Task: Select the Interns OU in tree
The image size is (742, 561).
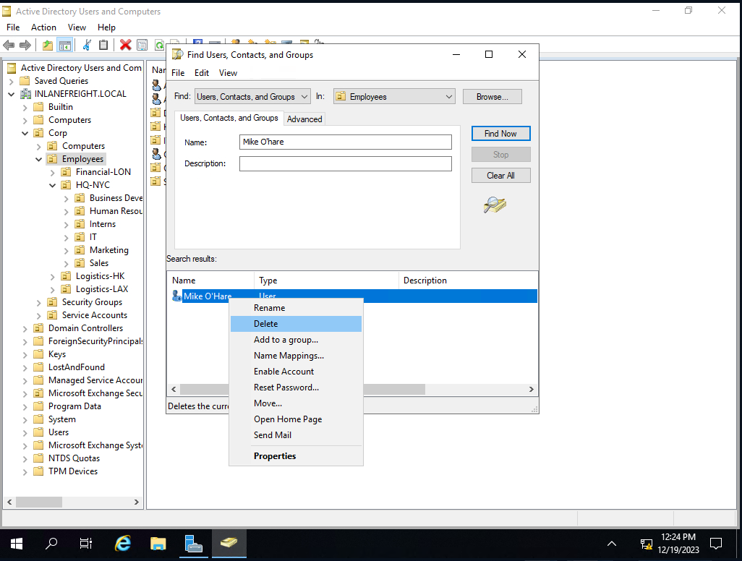Action: [103, 224]
